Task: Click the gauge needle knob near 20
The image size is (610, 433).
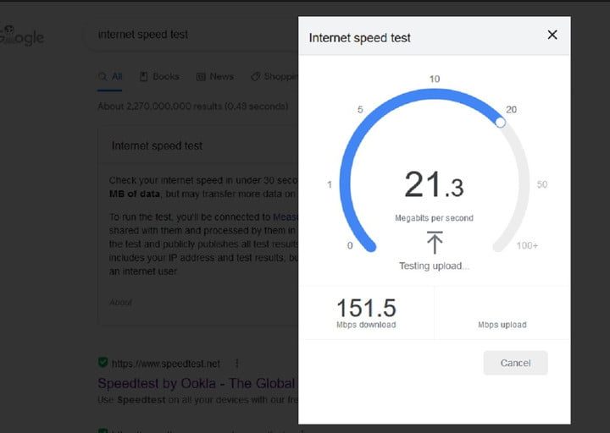Action: [500, 123]
